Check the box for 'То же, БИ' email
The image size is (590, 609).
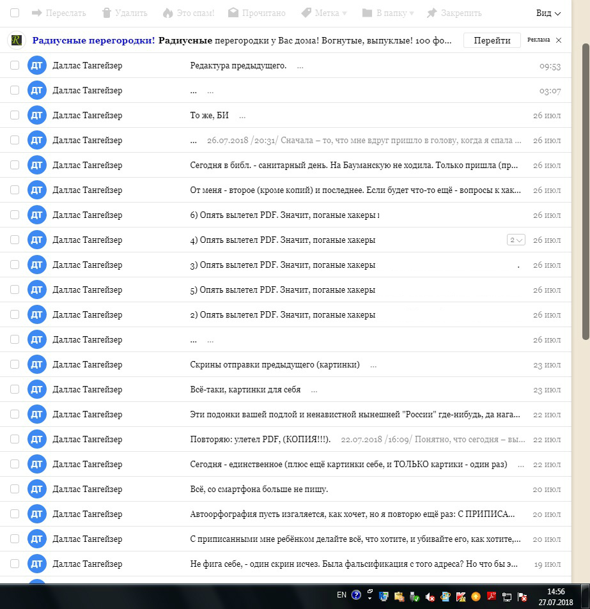(15, 116)
